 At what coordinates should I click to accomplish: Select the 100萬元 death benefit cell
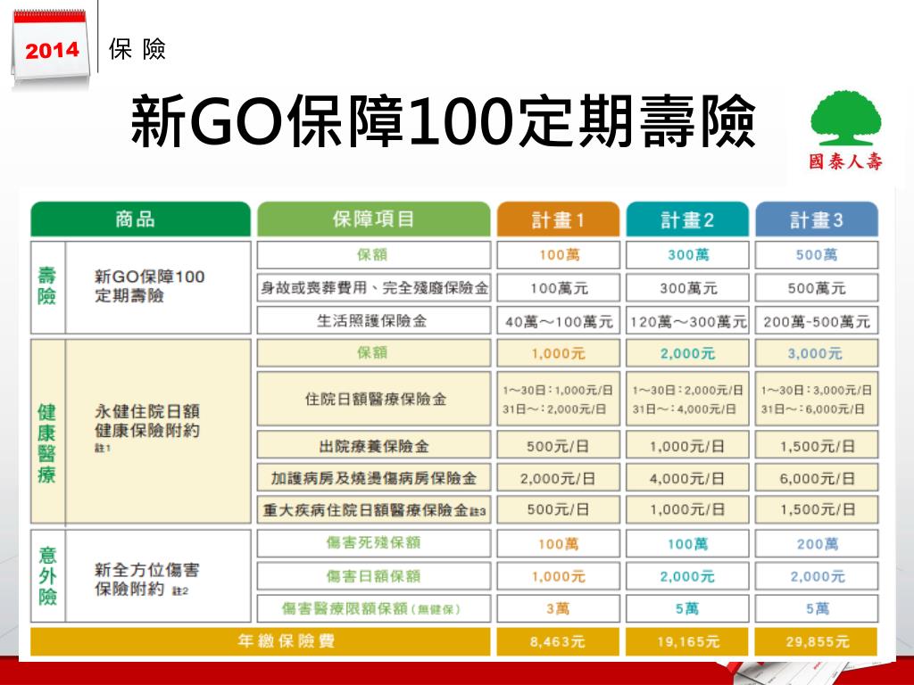click(558, 288)
